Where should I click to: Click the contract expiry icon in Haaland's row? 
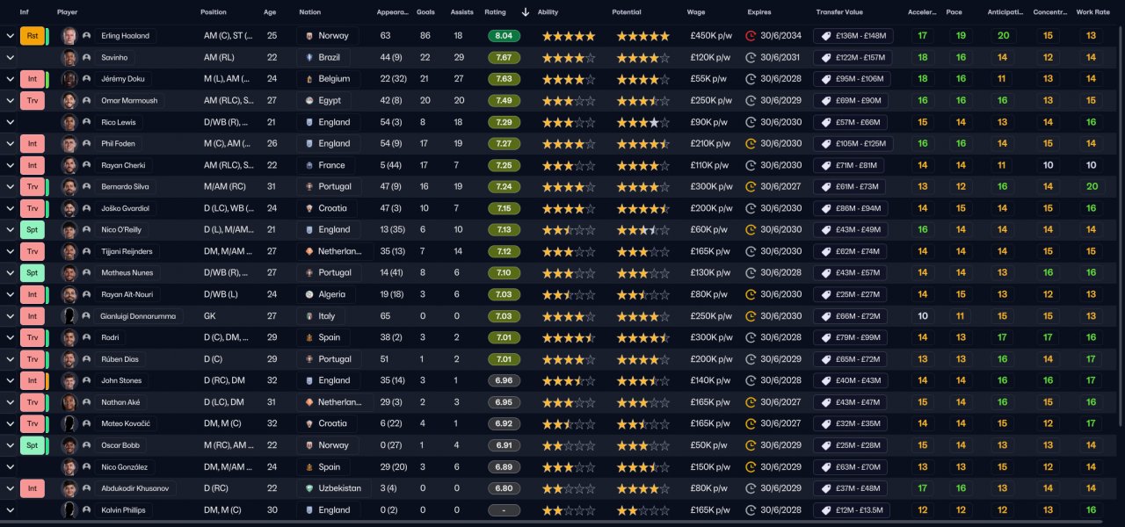751,36
